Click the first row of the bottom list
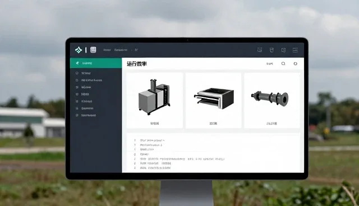Screen dimensions: 359x206 149,141
